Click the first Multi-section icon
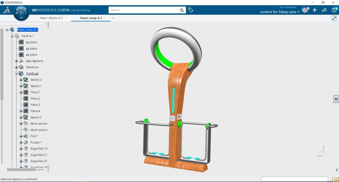Viewport: 339px width, 182px height. (26, 123)
